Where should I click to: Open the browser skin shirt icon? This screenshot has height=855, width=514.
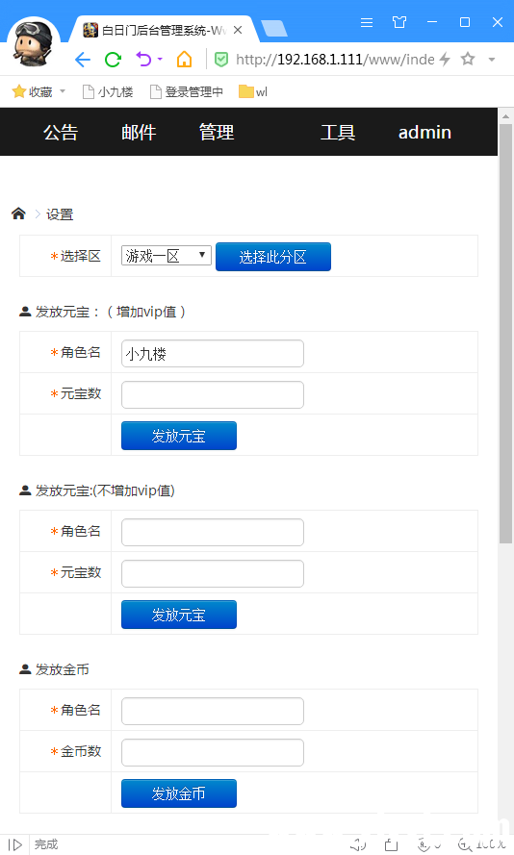coord(399,22)
